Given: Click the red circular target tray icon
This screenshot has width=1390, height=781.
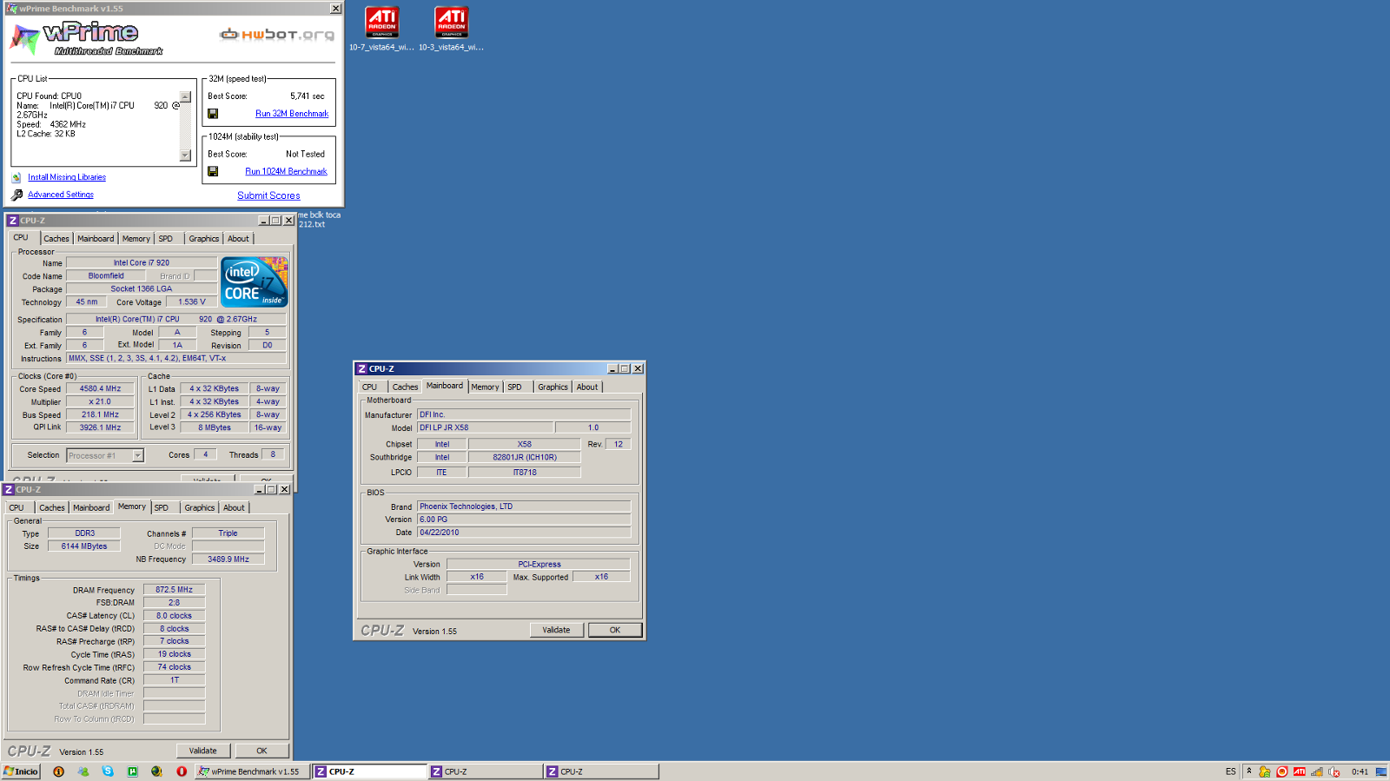Looking at the screenshot, I should point(1282,771).
